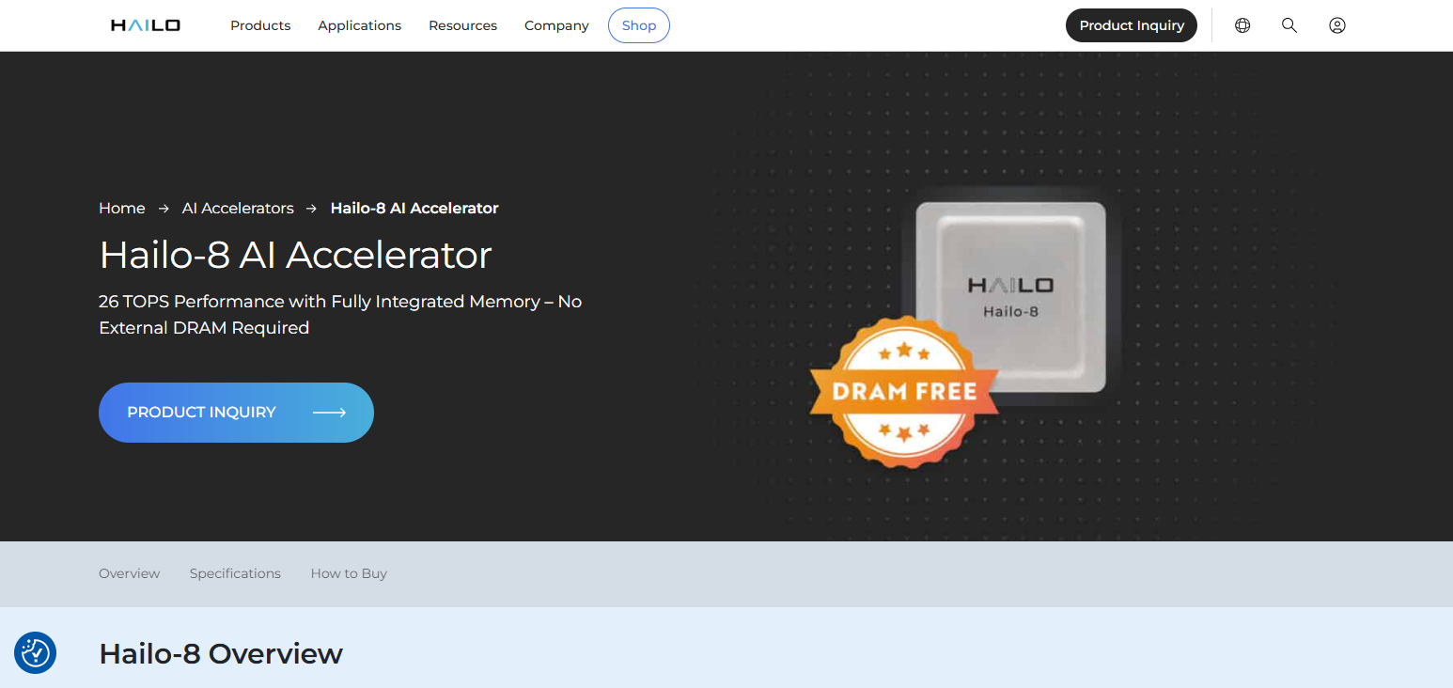The height and width of the screenshot is (688, 1453).
Task: Open the Company menu
Action: point(556,25)
